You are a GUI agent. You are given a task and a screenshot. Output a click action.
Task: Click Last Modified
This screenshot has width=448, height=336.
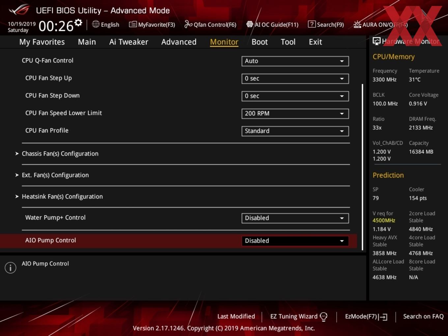[x=236, y=316]
